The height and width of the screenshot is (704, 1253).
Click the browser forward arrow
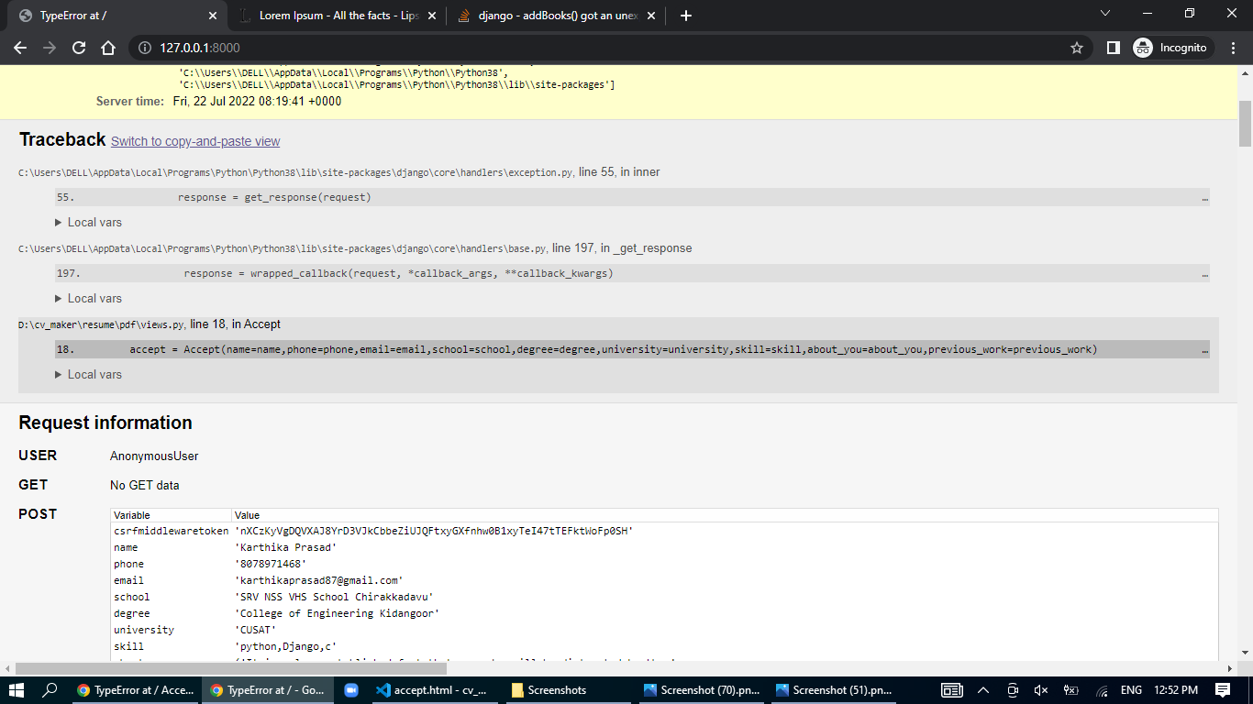[x=50, y=48]
